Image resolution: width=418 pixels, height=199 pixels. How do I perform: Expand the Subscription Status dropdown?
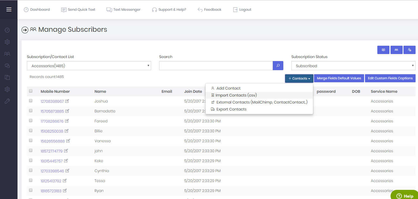(x=353, y=66)
